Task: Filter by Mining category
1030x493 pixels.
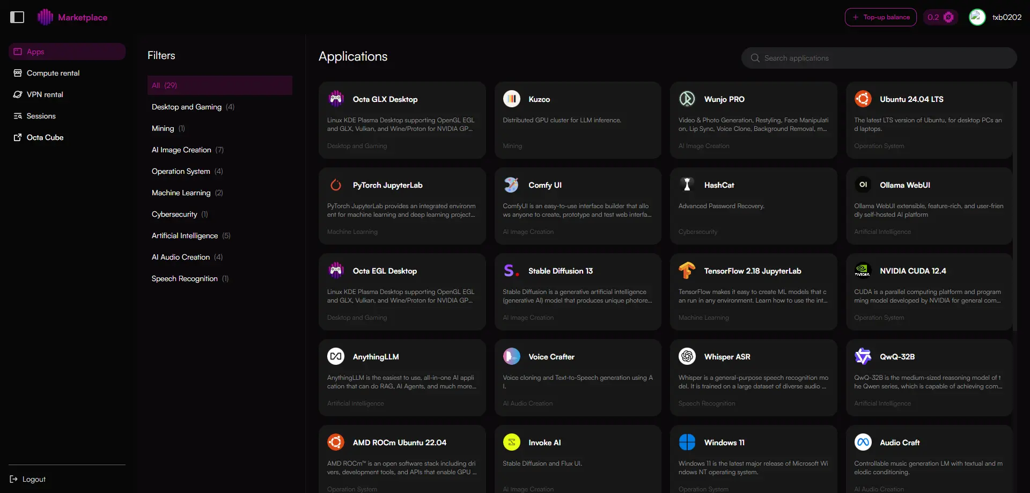Action: 220,128
